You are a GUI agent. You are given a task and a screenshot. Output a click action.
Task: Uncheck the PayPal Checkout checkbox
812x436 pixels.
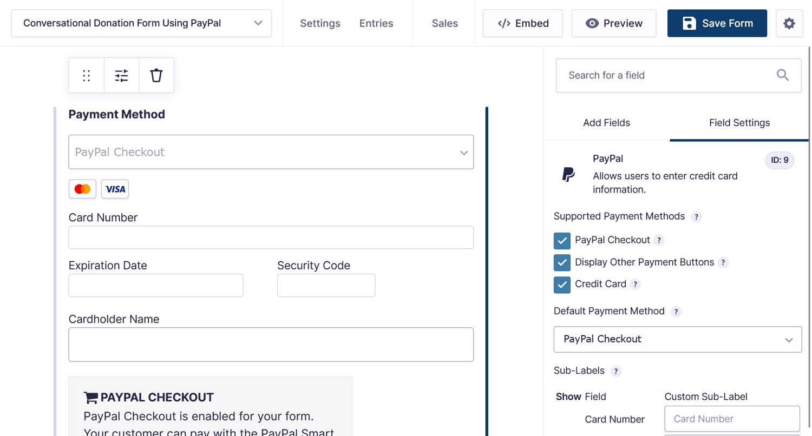point(562,241)
